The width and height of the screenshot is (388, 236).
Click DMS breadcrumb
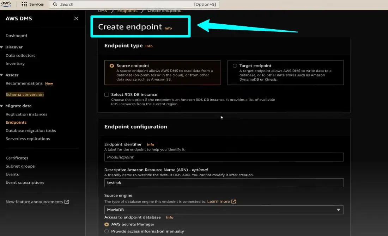tap(102, 11)
